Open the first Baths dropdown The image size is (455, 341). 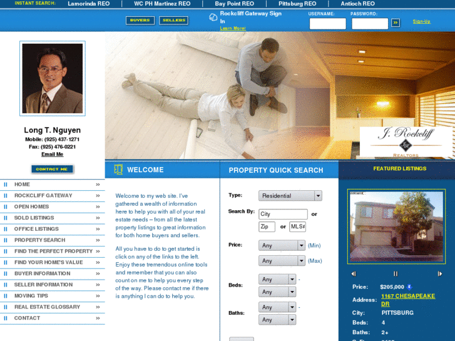pyautogui.click(x=277, y=307)
